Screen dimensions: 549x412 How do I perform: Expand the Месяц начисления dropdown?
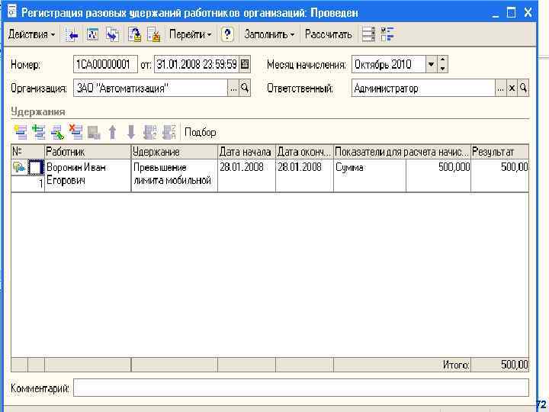[x=431, y=64]
